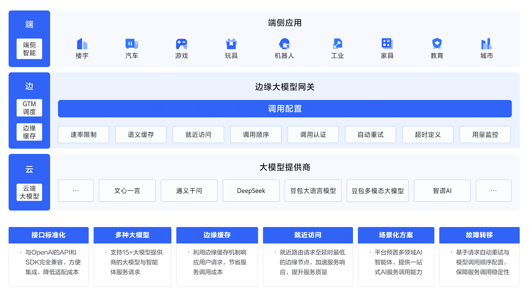Click the 平台预置多领域AI智能体 description
This screenshot has width=529, height=297.
tap(398, 262)
